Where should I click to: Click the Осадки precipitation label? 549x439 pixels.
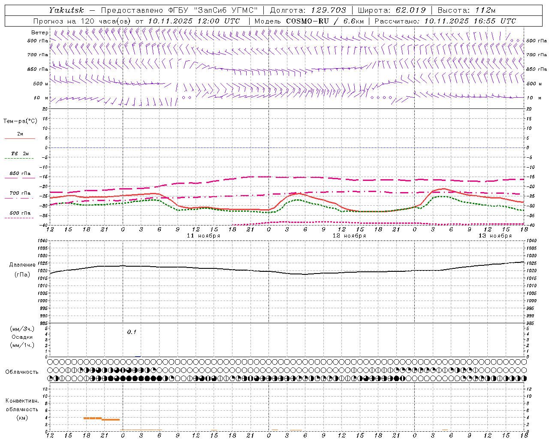[x=22, y=337]
